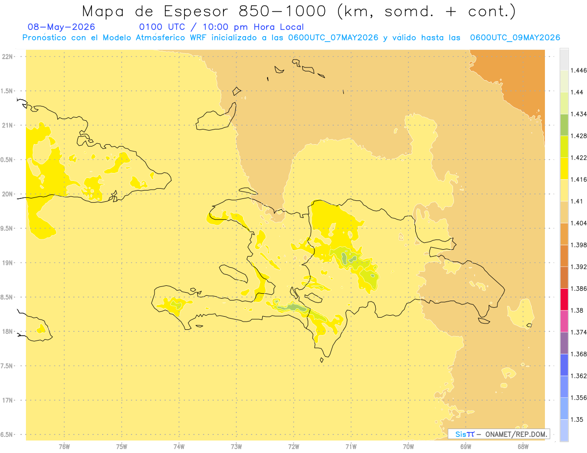The height and width of the screenshot is (453, 587).
Task: Click the bright yellow legend swatch above 1.416
Action: pyautogui.click(x=564, y=168)
